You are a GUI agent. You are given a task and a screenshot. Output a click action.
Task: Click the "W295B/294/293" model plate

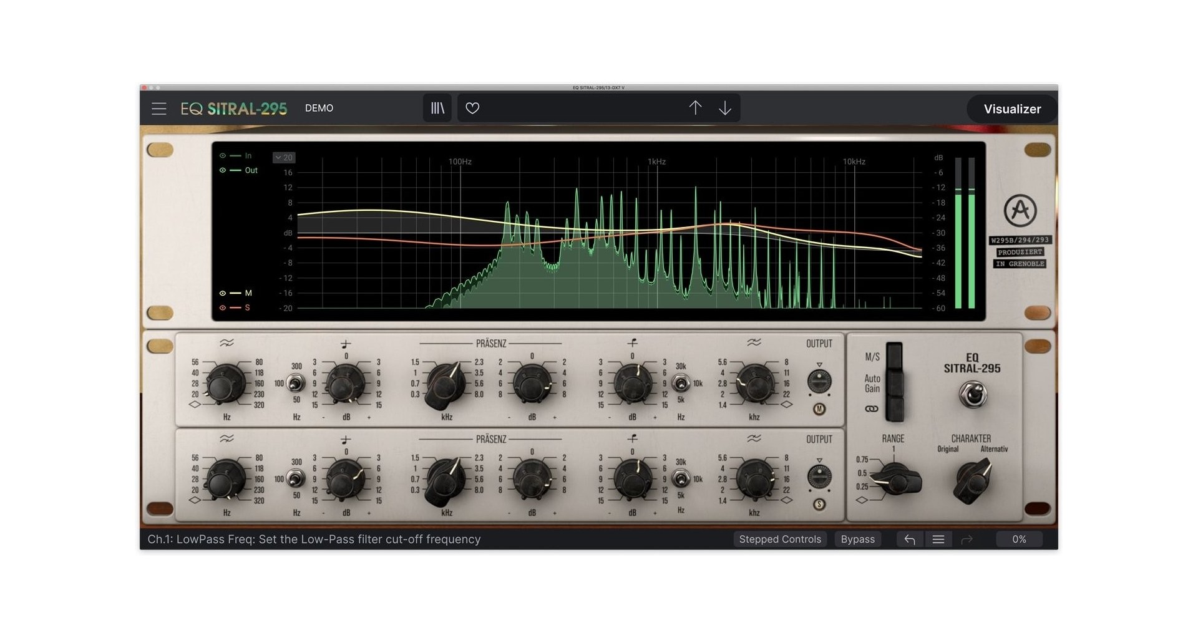point(1020,240)
